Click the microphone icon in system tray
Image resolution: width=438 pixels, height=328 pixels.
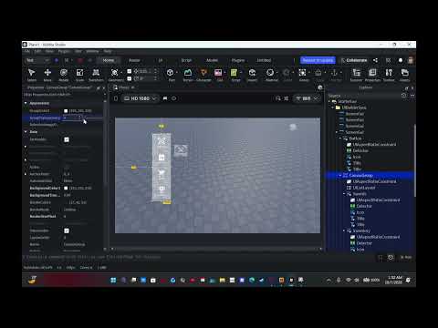click(x=339, y=280)
